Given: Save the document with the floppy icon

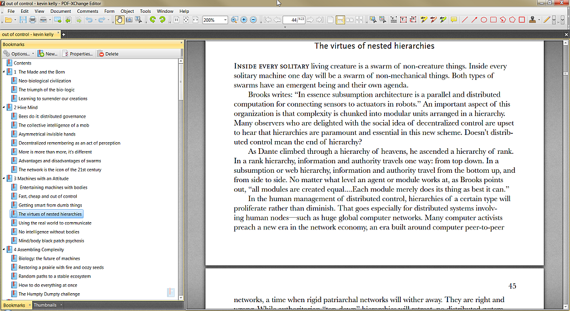Looking at the screenshot, I should coord(23,20).
